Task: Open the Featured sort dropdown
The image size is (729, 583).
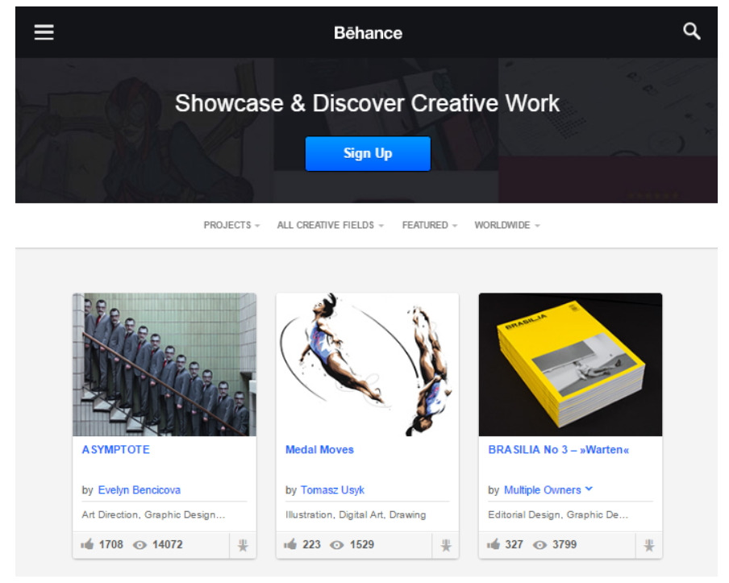Action: [430, 225]
